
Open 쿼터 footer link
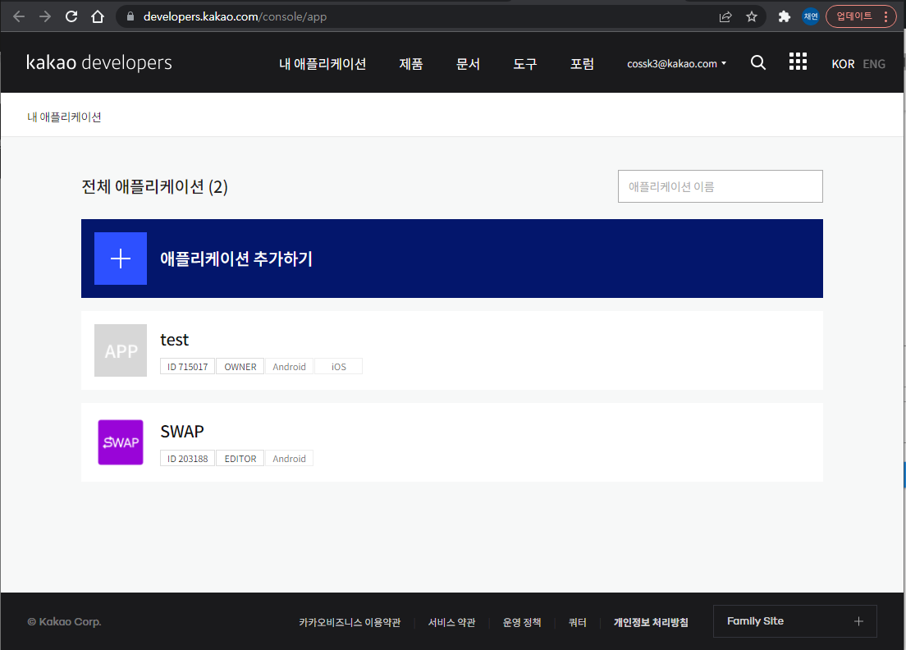[577, 622]
